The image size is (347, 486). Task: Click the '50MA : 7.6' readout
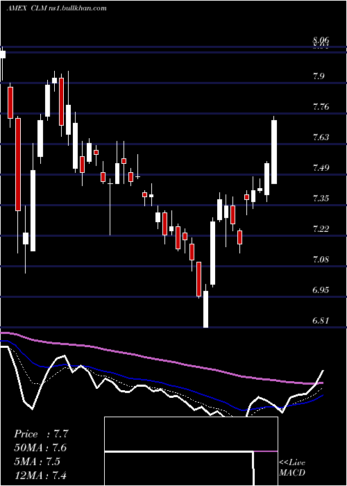(41, 448)
